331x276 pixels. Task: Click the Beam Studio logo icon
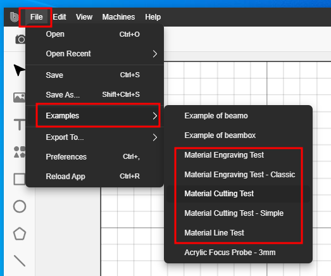tap(14, 17)
